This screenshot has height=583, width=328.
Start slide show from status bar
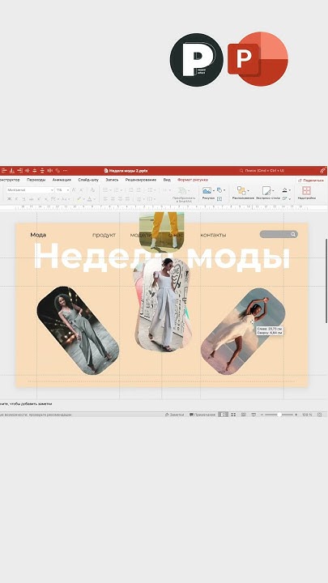pos(253,415)
